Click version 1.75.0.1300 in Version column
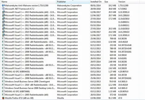 123,5
